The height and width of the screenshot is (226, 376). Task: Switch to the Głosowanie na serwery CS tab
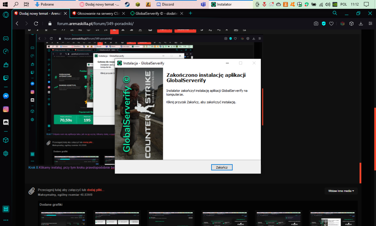(96, 13)
